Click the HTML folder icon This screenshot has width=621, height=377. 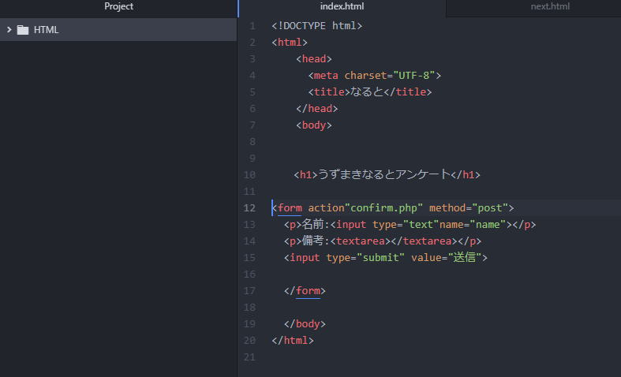tap(23, 30)
